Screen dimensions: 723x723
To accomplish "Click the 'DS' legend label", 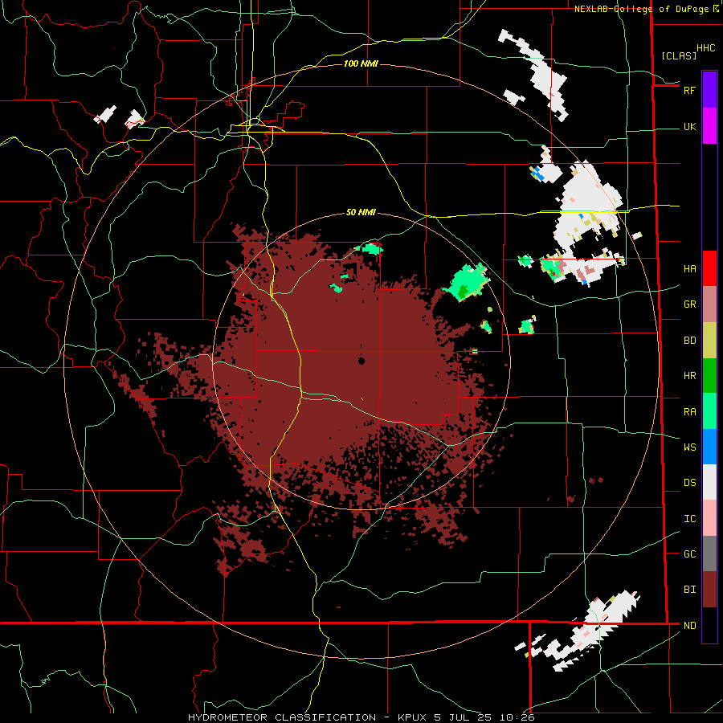I will (689, 483).
